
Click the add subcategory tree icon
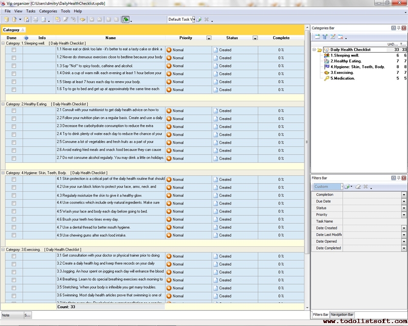pos(325,37)
